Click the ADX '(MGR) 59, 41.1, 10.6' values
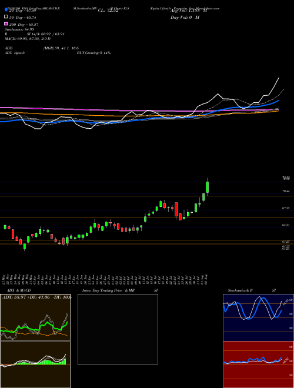Image resolution: width=294 pixels, height=388 pixels. (x=61, y=48)
